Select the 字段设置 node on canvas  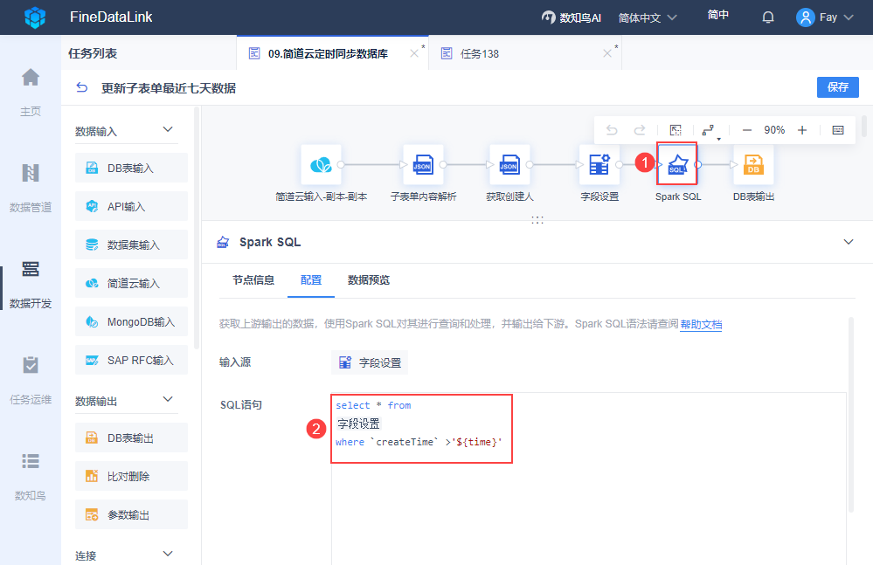pos(599,164)
